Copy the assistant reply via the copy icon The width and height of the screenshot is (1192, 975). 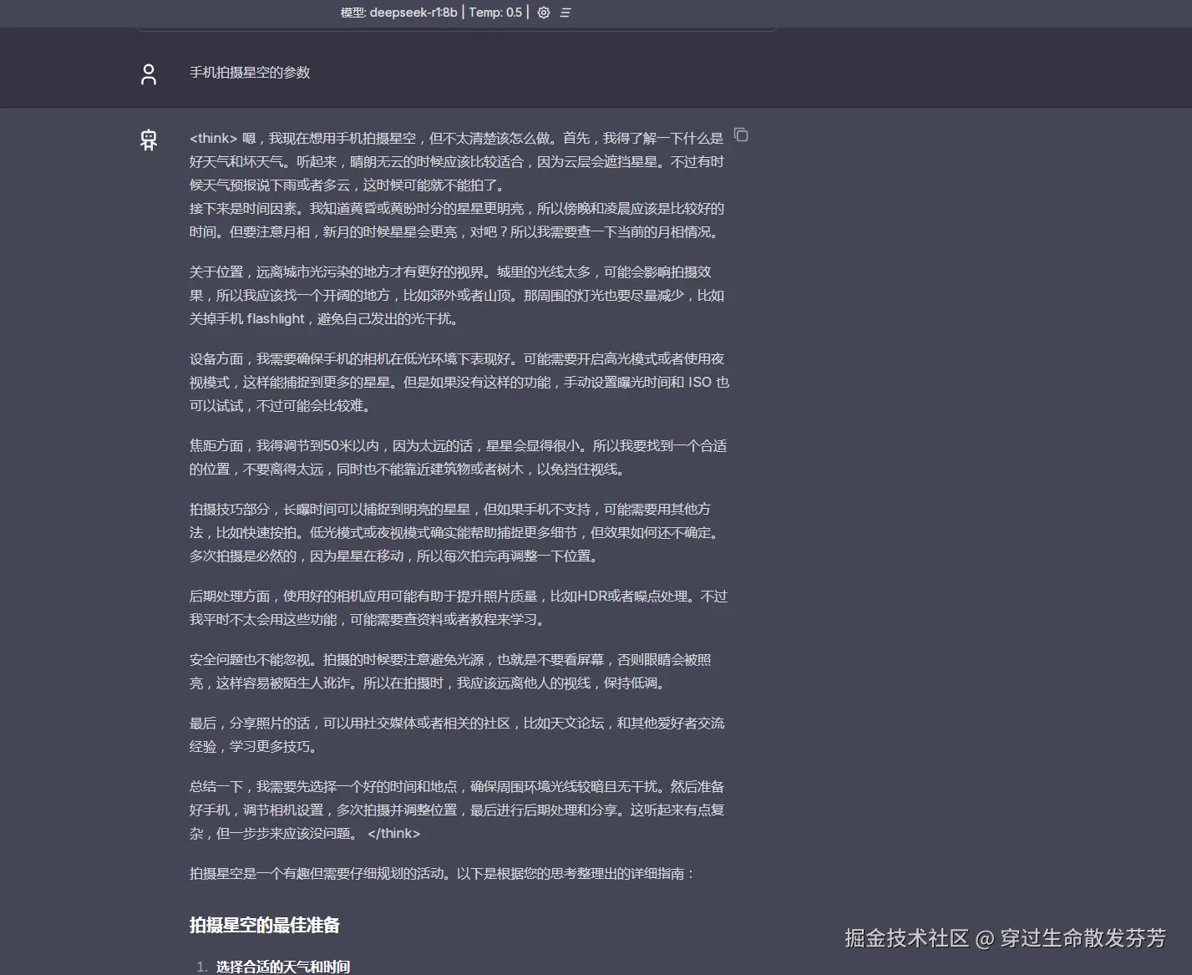[741, 135]
